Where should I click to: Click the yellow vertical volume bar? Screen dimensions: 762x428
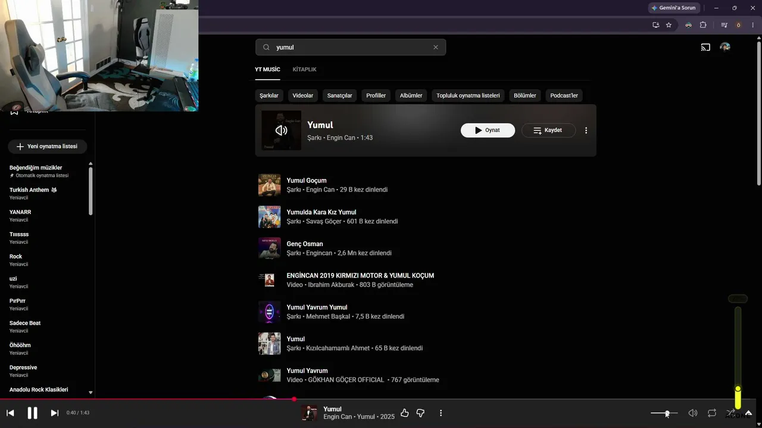pyautogui.click(x=738, y=358)
